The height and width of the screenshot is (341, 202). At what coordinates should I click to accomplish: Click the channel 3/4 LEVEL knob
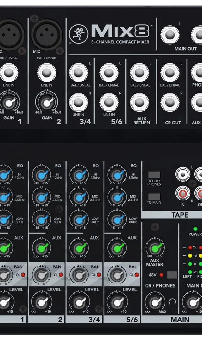[79, 302]
